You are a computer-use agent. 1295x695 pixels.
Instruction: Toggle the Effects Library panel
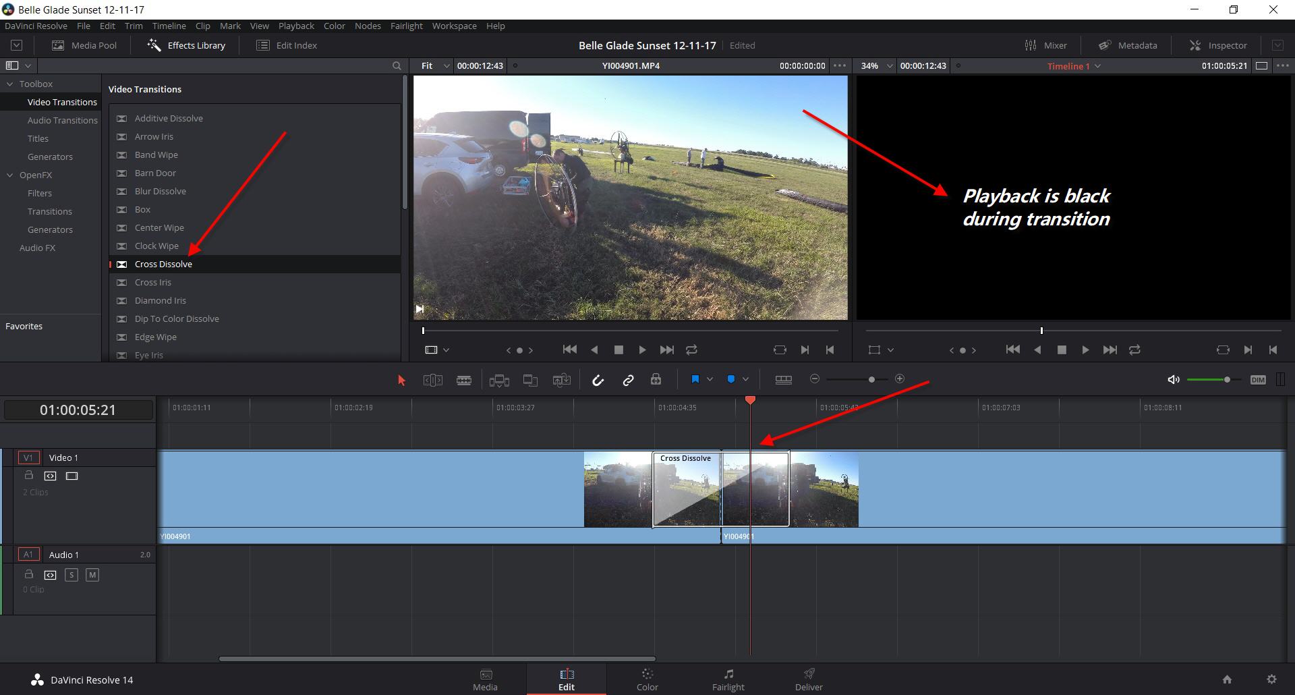pyautogui.click(x=187, y=45)
